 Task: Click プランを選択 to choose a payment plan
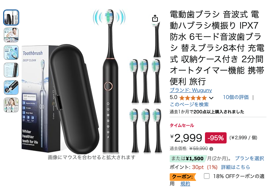click(249, 159)
